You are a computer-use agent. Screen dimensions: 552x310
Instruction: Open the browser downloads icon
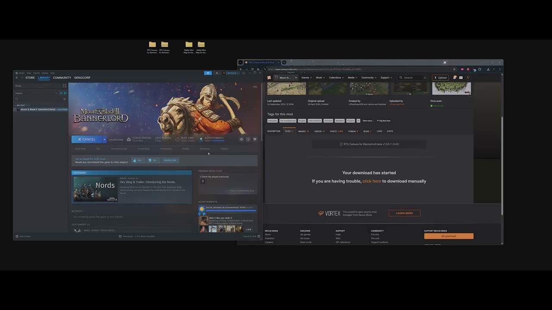click(x=488, y=69)
